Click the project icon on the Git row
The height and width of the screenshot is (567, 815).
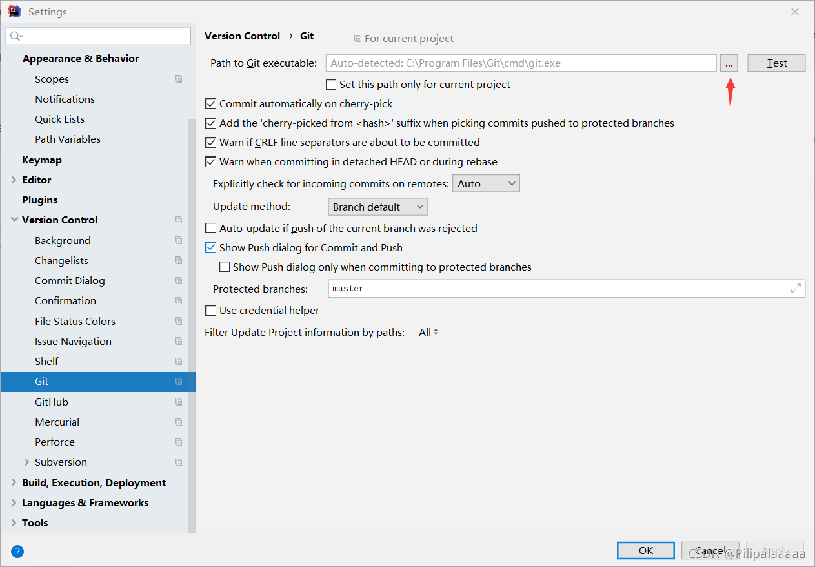179,381
